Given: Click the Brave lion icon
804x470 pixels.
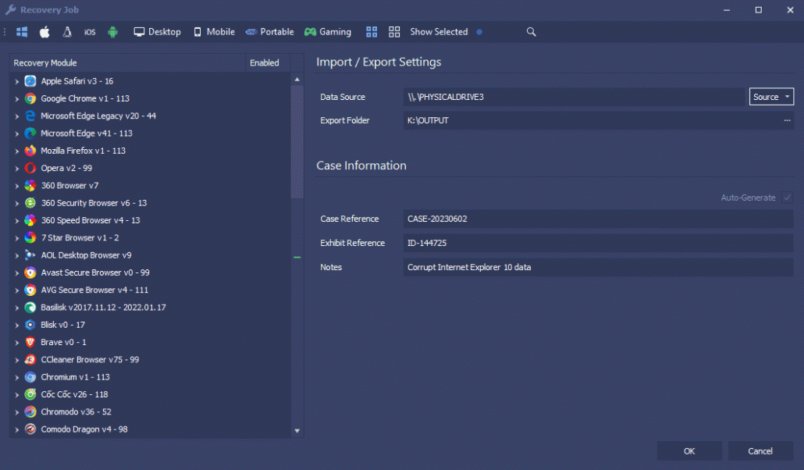Looking at the screenshot, I should 30,342.
